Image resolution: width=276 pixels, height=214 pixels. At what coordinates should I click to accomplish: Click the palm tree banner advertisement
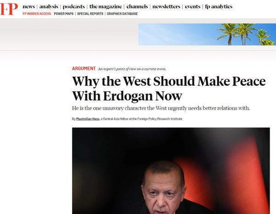(x=207, y=34)
